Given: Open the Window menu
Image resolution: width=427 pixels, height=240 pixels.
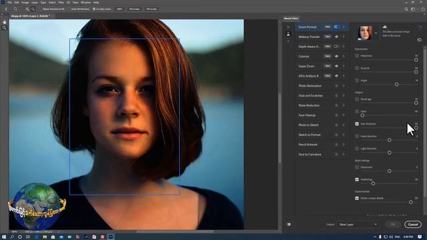Looking at the screenshot, I should coord(86,3).
